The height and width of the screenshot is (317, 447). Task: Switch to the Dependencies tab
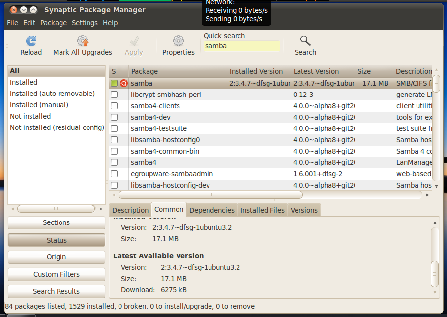[x=211, y=210]
